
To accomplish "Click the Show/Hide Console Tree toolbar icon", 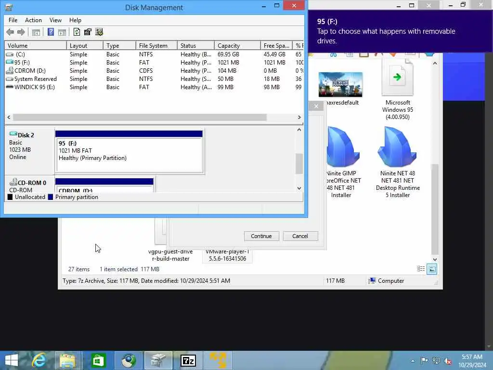I will pyautogui.click(x=36, y=32).
